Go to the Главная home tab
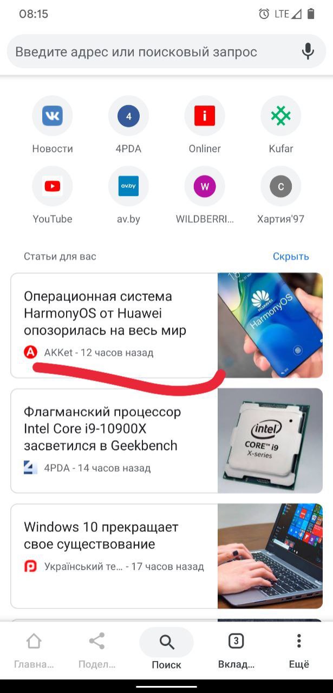This screenshot has height=693, width=333. click(x=34, y=651)
